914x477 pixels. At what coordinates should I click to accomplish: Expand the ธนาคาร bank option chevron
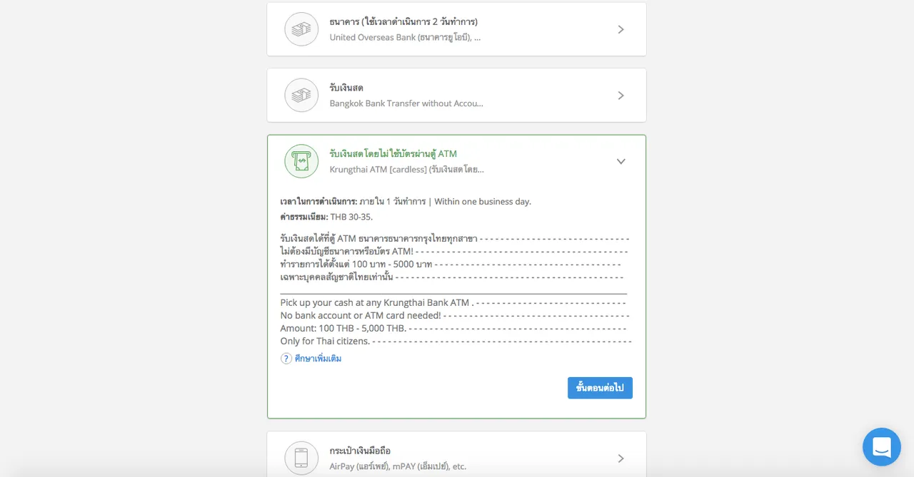click(x=621, y=29)
